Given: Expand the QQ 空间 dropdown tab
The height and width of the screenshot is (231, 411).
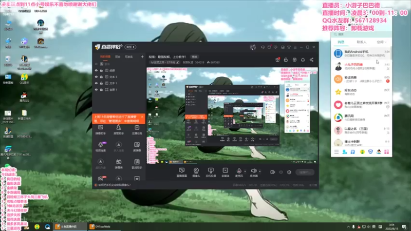Looking at the screenshot, I should tap(381, 42).
